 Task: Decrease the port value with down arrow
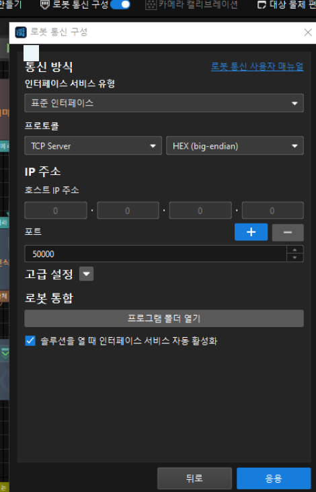click(x=295, y=258)
